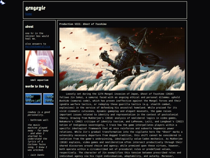Screen dimensions: 210x158
Task: Open the @archdukemetallica link
Action: (38, 47)
